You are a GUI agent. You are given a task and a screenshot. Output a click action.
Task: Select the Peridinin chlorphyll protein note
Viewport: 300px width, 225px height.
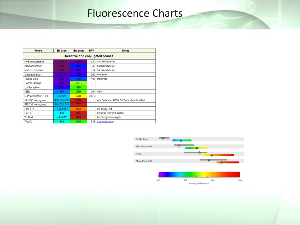(110, 113)
